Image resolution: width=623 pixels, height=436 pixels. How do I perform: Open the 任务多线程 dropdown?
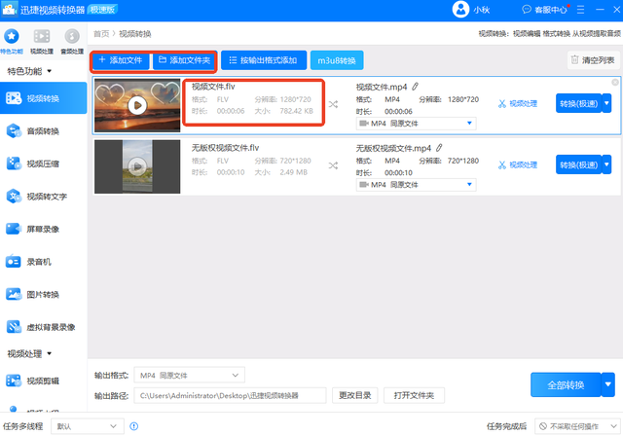coord(88,426)
